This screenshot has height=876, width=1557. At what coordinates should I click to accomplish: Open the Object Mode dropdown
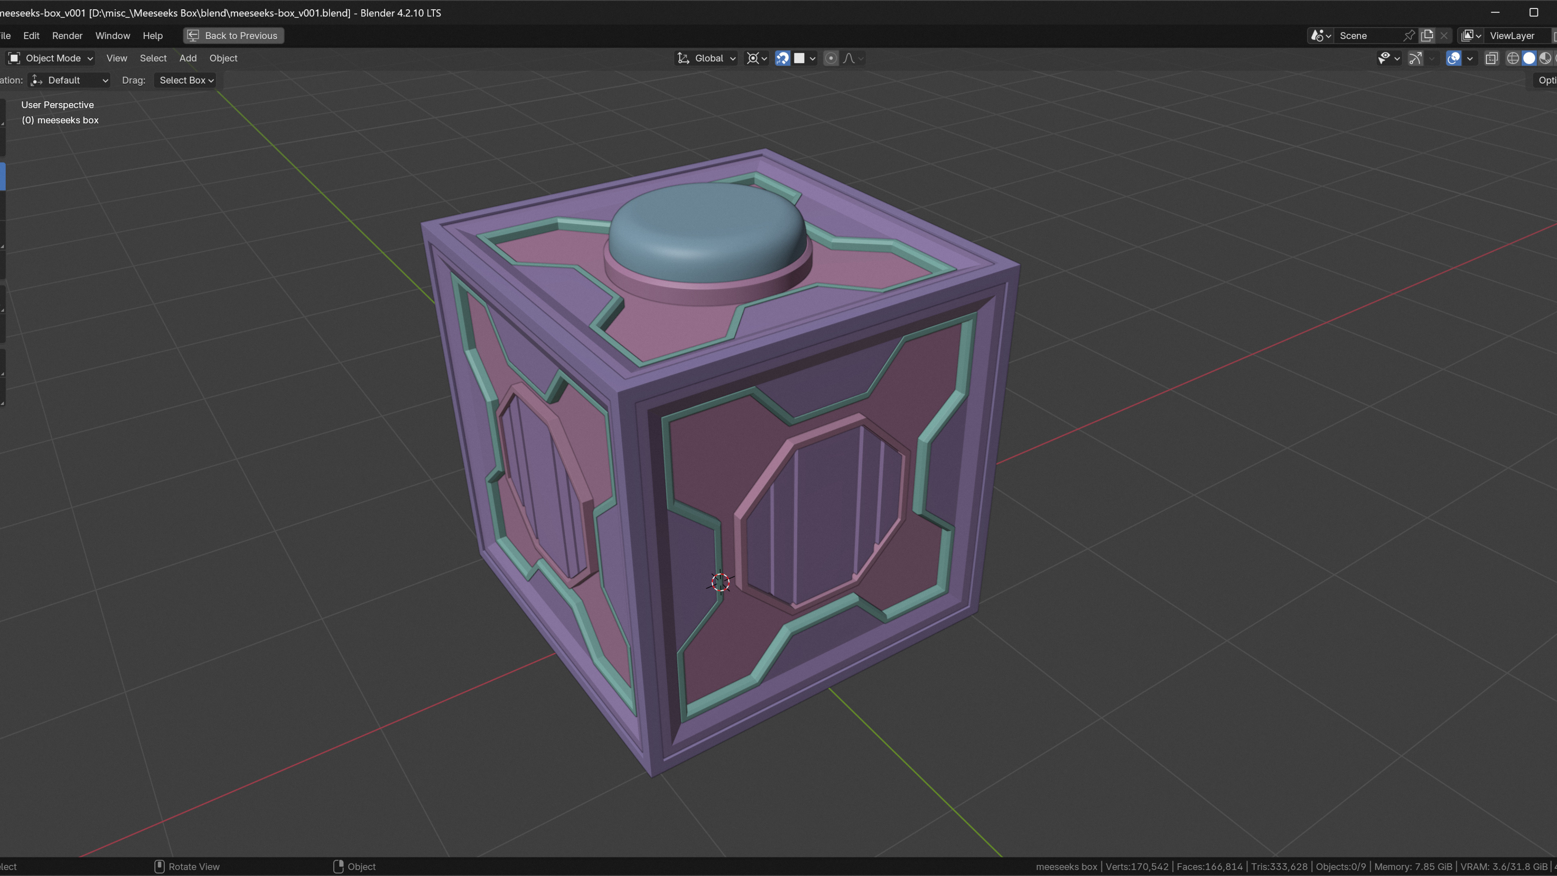[x=51, y=58]
